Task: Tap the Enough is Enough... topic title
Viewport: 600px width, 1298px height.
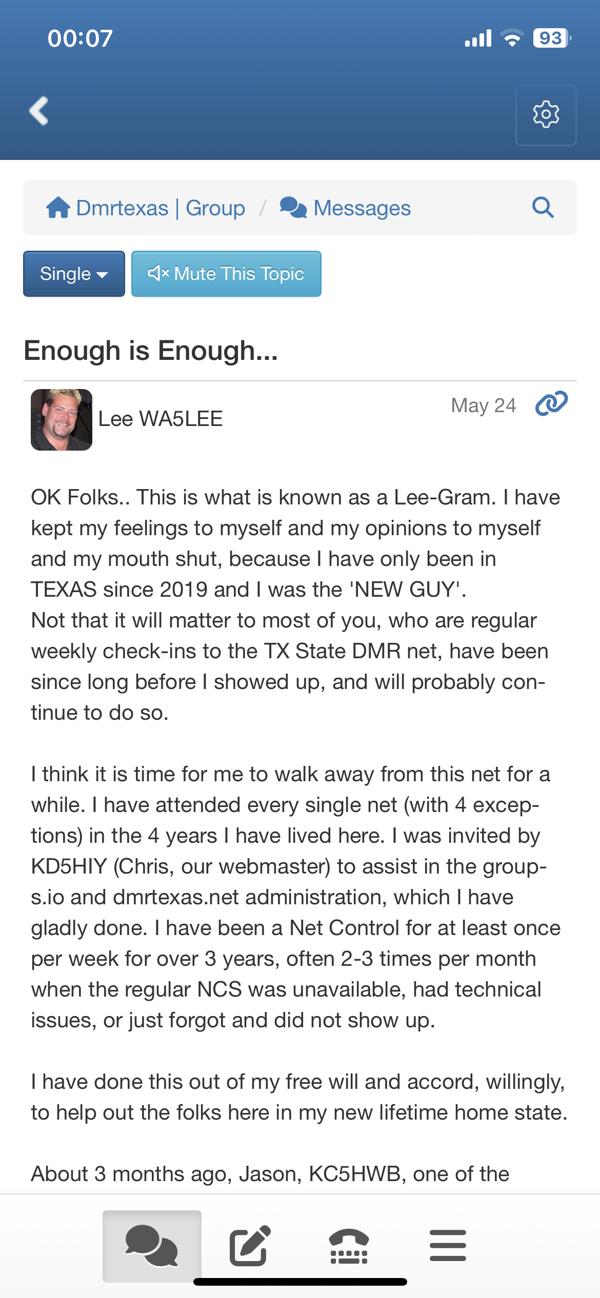Action: (x=151, y=351)
